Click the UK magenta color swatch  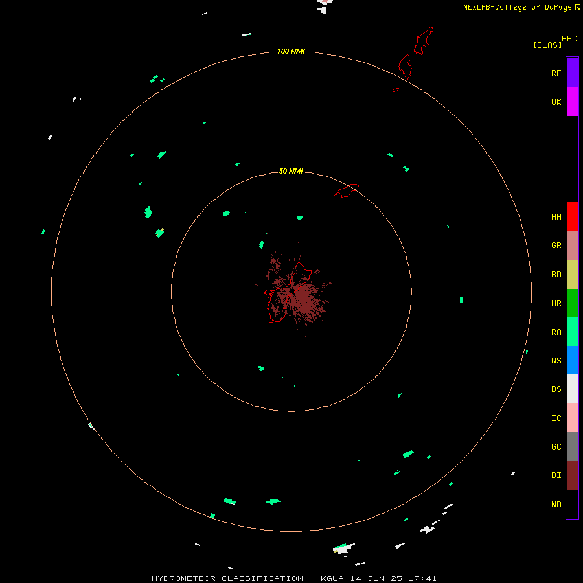tap(572, 102)
